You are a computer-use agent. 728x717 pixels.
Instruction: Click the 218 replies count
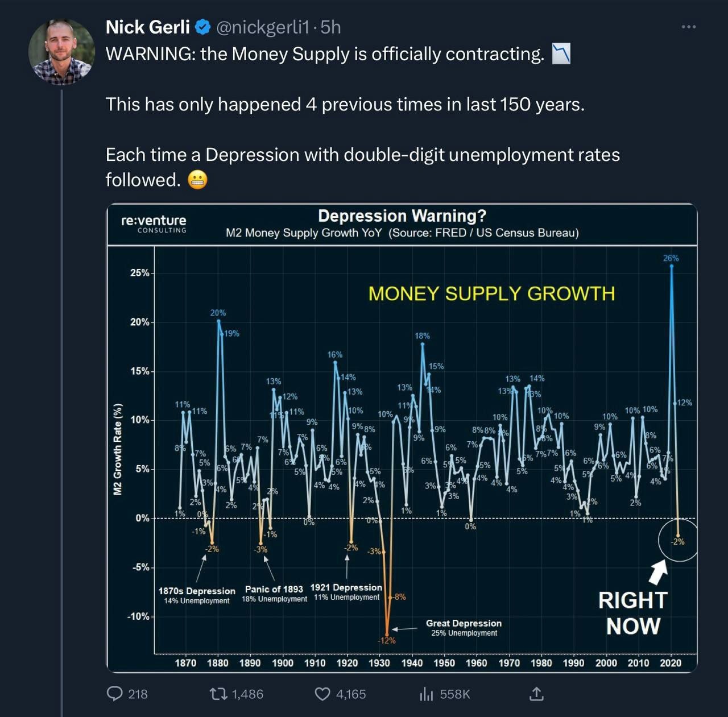138,694
